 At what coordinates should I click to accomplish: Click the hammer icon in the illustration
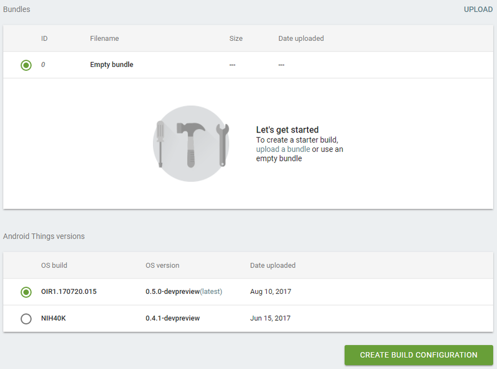pos(191,145)
